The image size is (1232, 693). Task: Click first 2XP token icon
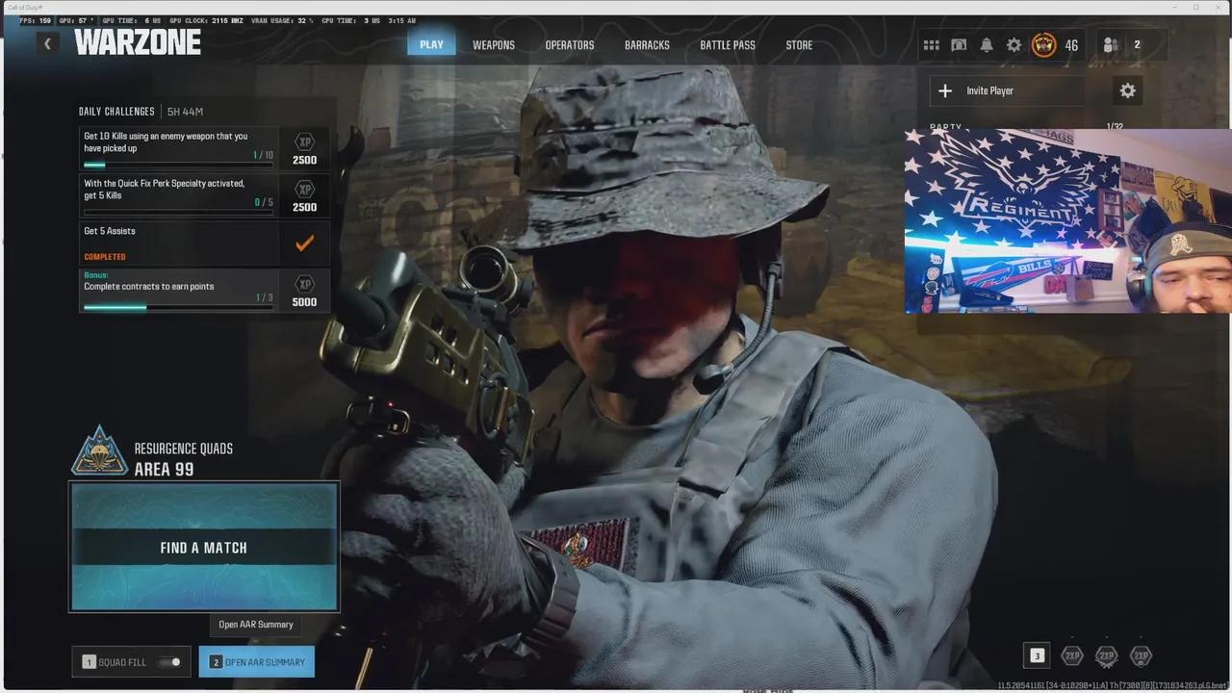(1072, 655)
